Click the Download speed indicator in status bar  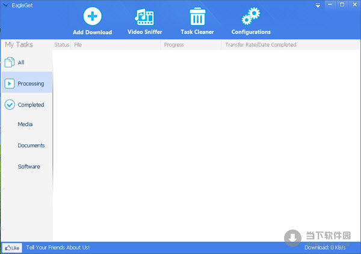point(325,247)
